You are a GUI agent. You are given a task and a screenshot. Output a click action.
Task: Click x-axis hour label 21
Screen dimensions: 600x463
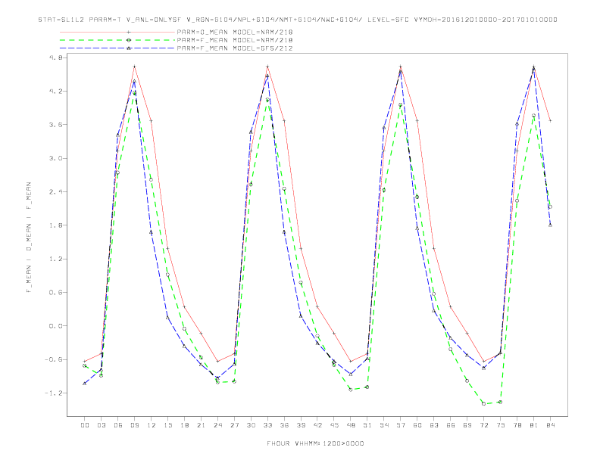201,425
